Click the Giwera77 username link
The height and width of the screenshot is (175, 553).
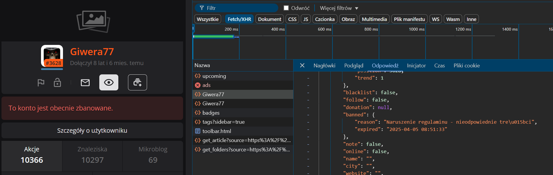[92, 52]
